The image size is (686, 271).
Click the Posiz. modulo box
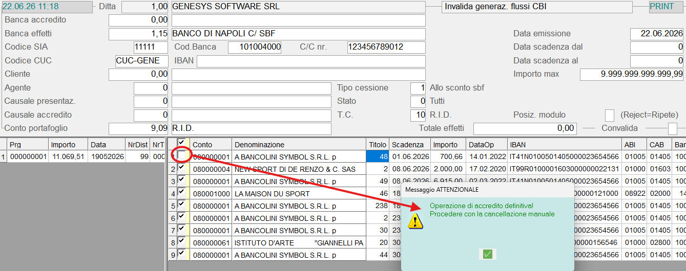pos(610,115)
